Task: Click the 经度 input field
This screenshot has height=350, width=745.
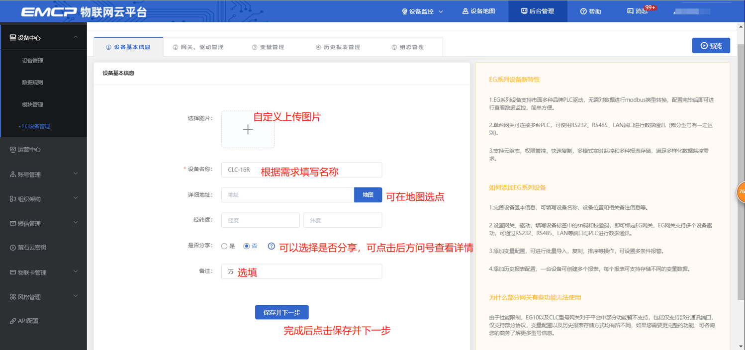Action: coord(261,220)
